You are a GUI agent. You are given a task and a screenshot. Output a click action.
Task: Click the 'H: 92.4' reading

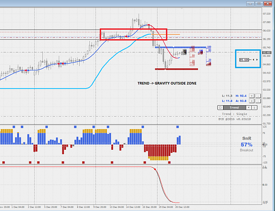[x=241, y=96]
